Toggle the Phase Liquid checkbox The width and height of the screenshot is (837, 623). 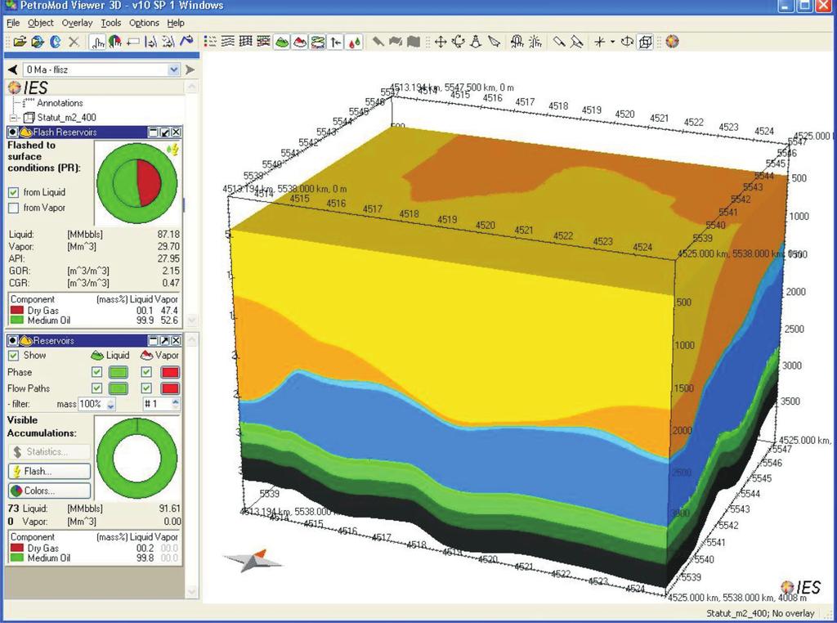(x=96, y=372)
